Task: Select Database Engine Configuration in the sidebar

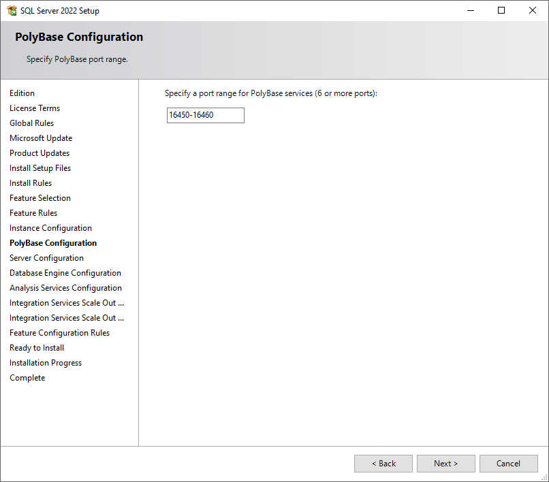Action: [65, 272]
